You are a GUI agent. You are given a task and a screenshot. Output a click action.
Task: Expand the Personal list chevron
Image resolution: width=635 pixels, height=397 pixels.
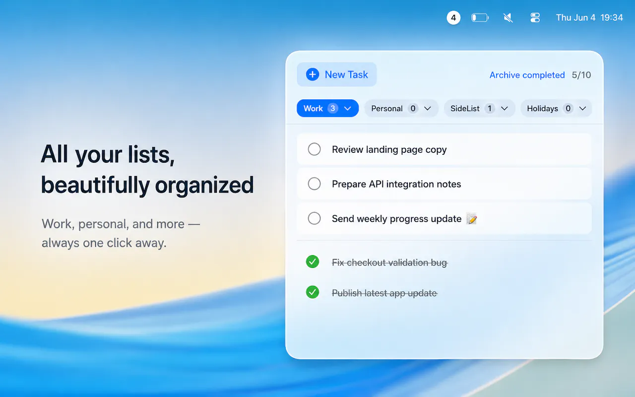click(428, 108)
